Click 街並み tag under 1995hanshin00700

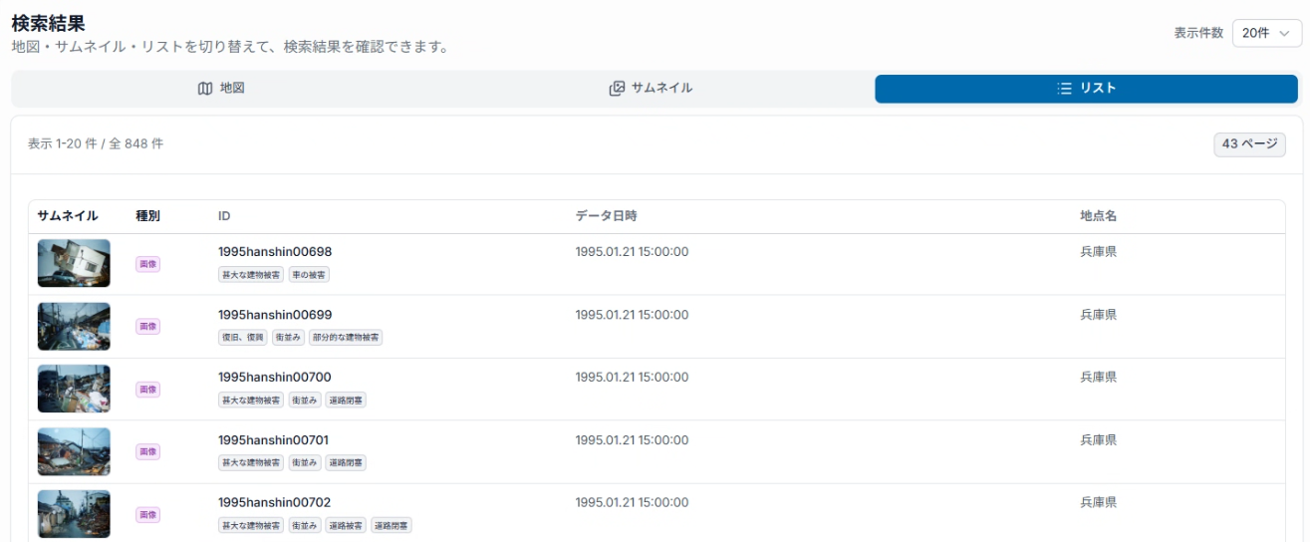coord(305,401)
